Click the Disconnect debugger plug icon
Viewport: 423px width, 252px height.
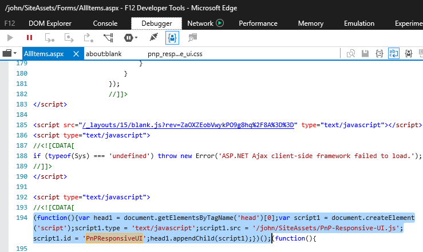(153, 38)
